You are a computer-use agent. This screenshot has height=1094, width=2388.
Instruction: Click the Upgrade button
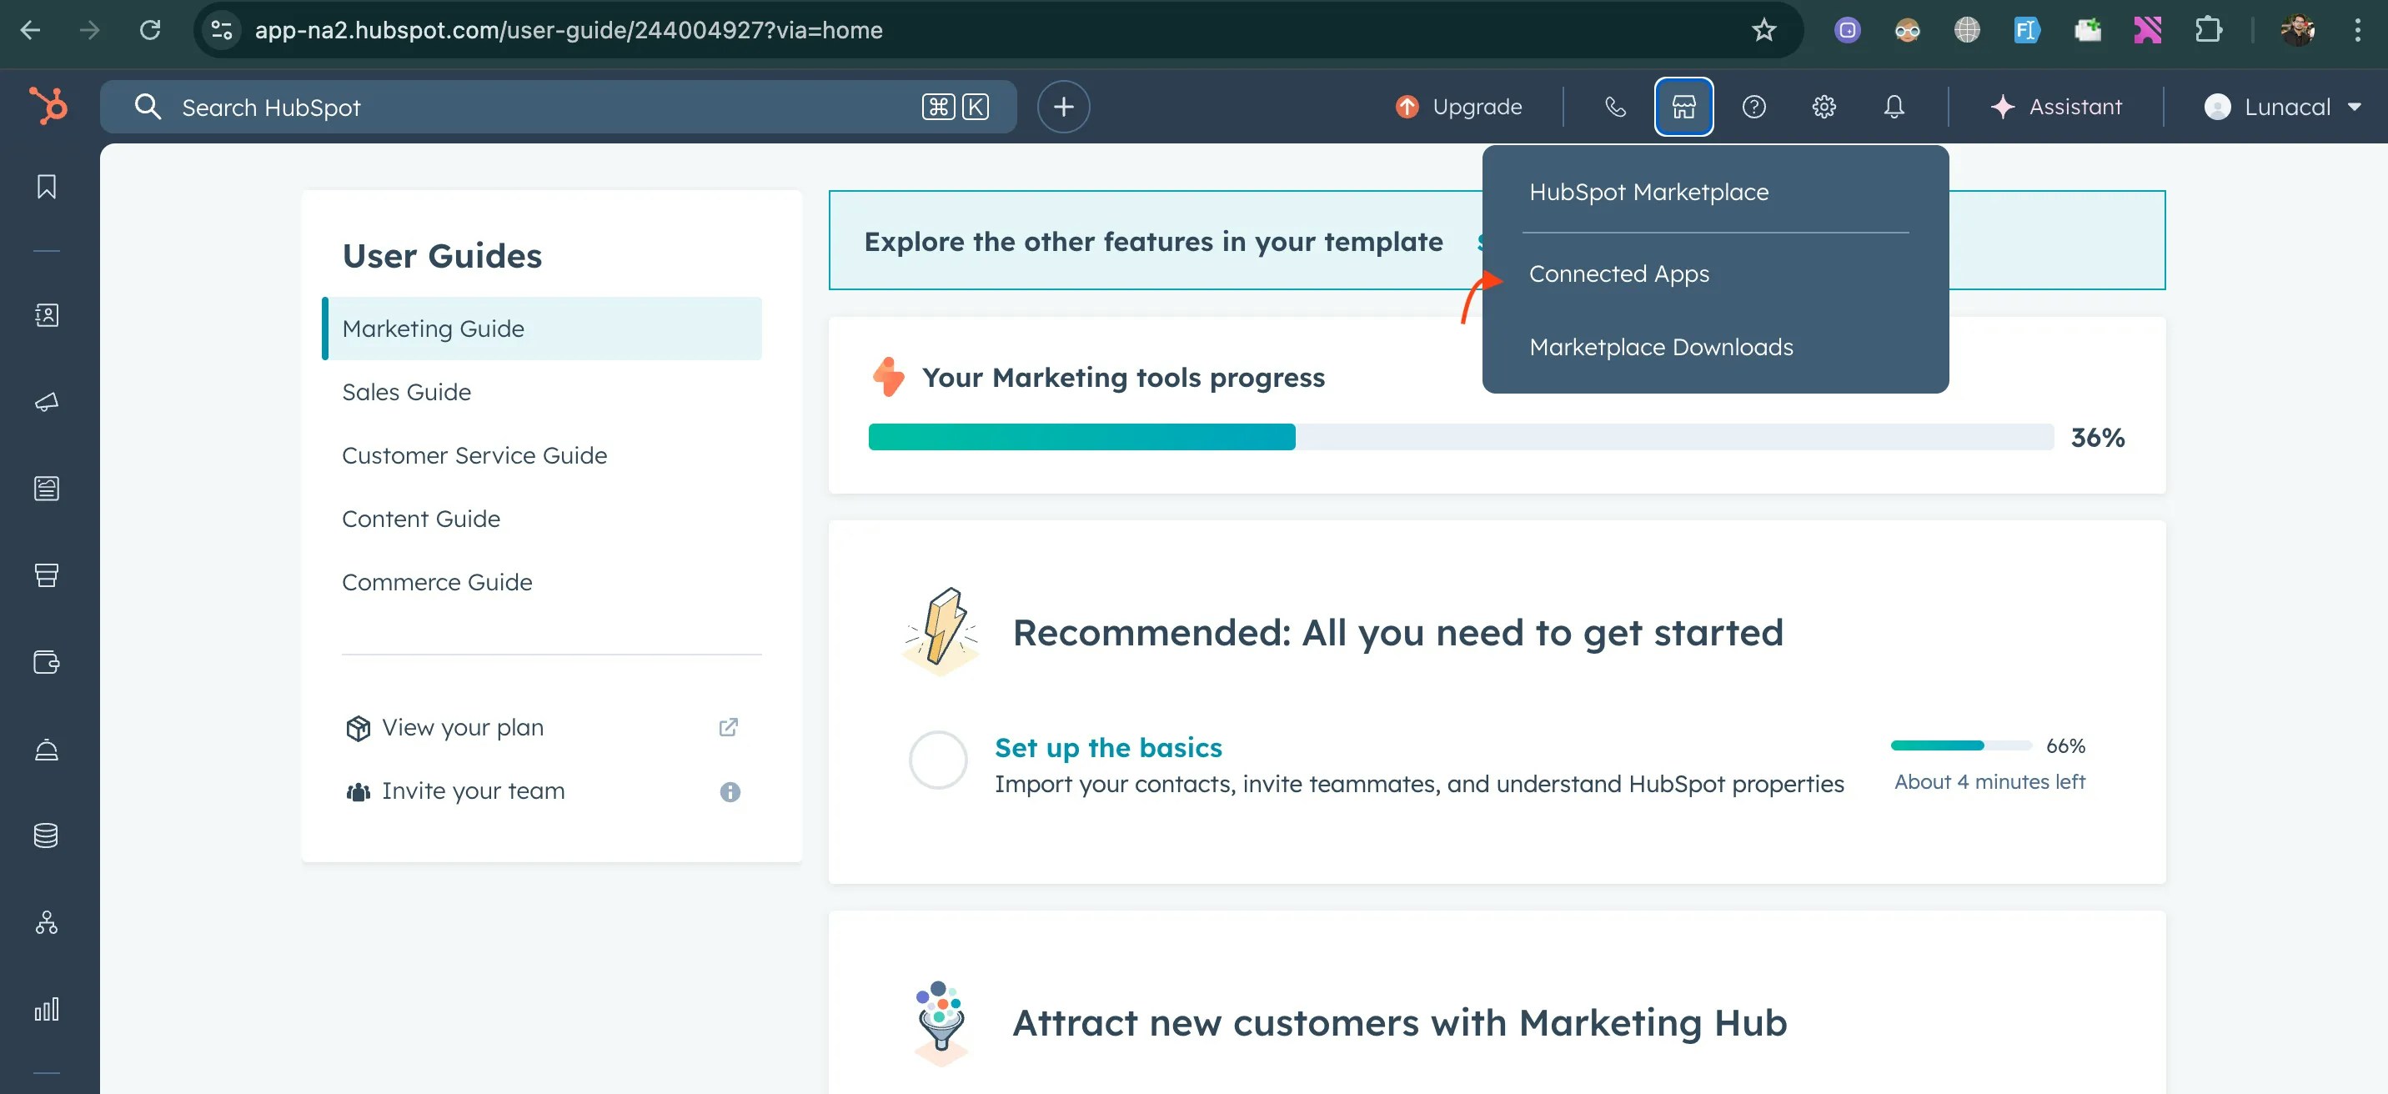pyautogui.click(x=1459, y=107)
